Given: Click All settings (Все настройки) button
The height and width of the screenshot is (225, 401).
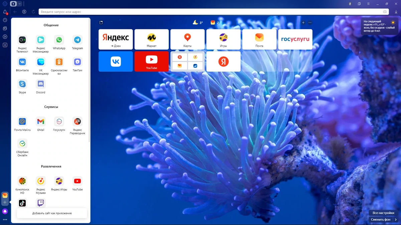Looking at the screenshot, I should point(383,213).
